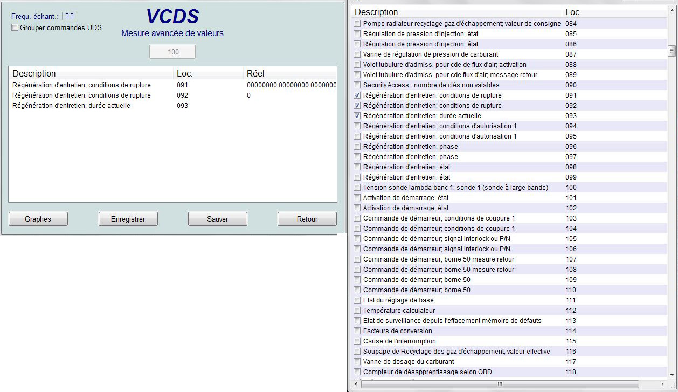Check Commande de démarreur; borne 50 at 109
The width and height of the screenshot is (678, 392).
pyautogui.click(x=357, y=280)
